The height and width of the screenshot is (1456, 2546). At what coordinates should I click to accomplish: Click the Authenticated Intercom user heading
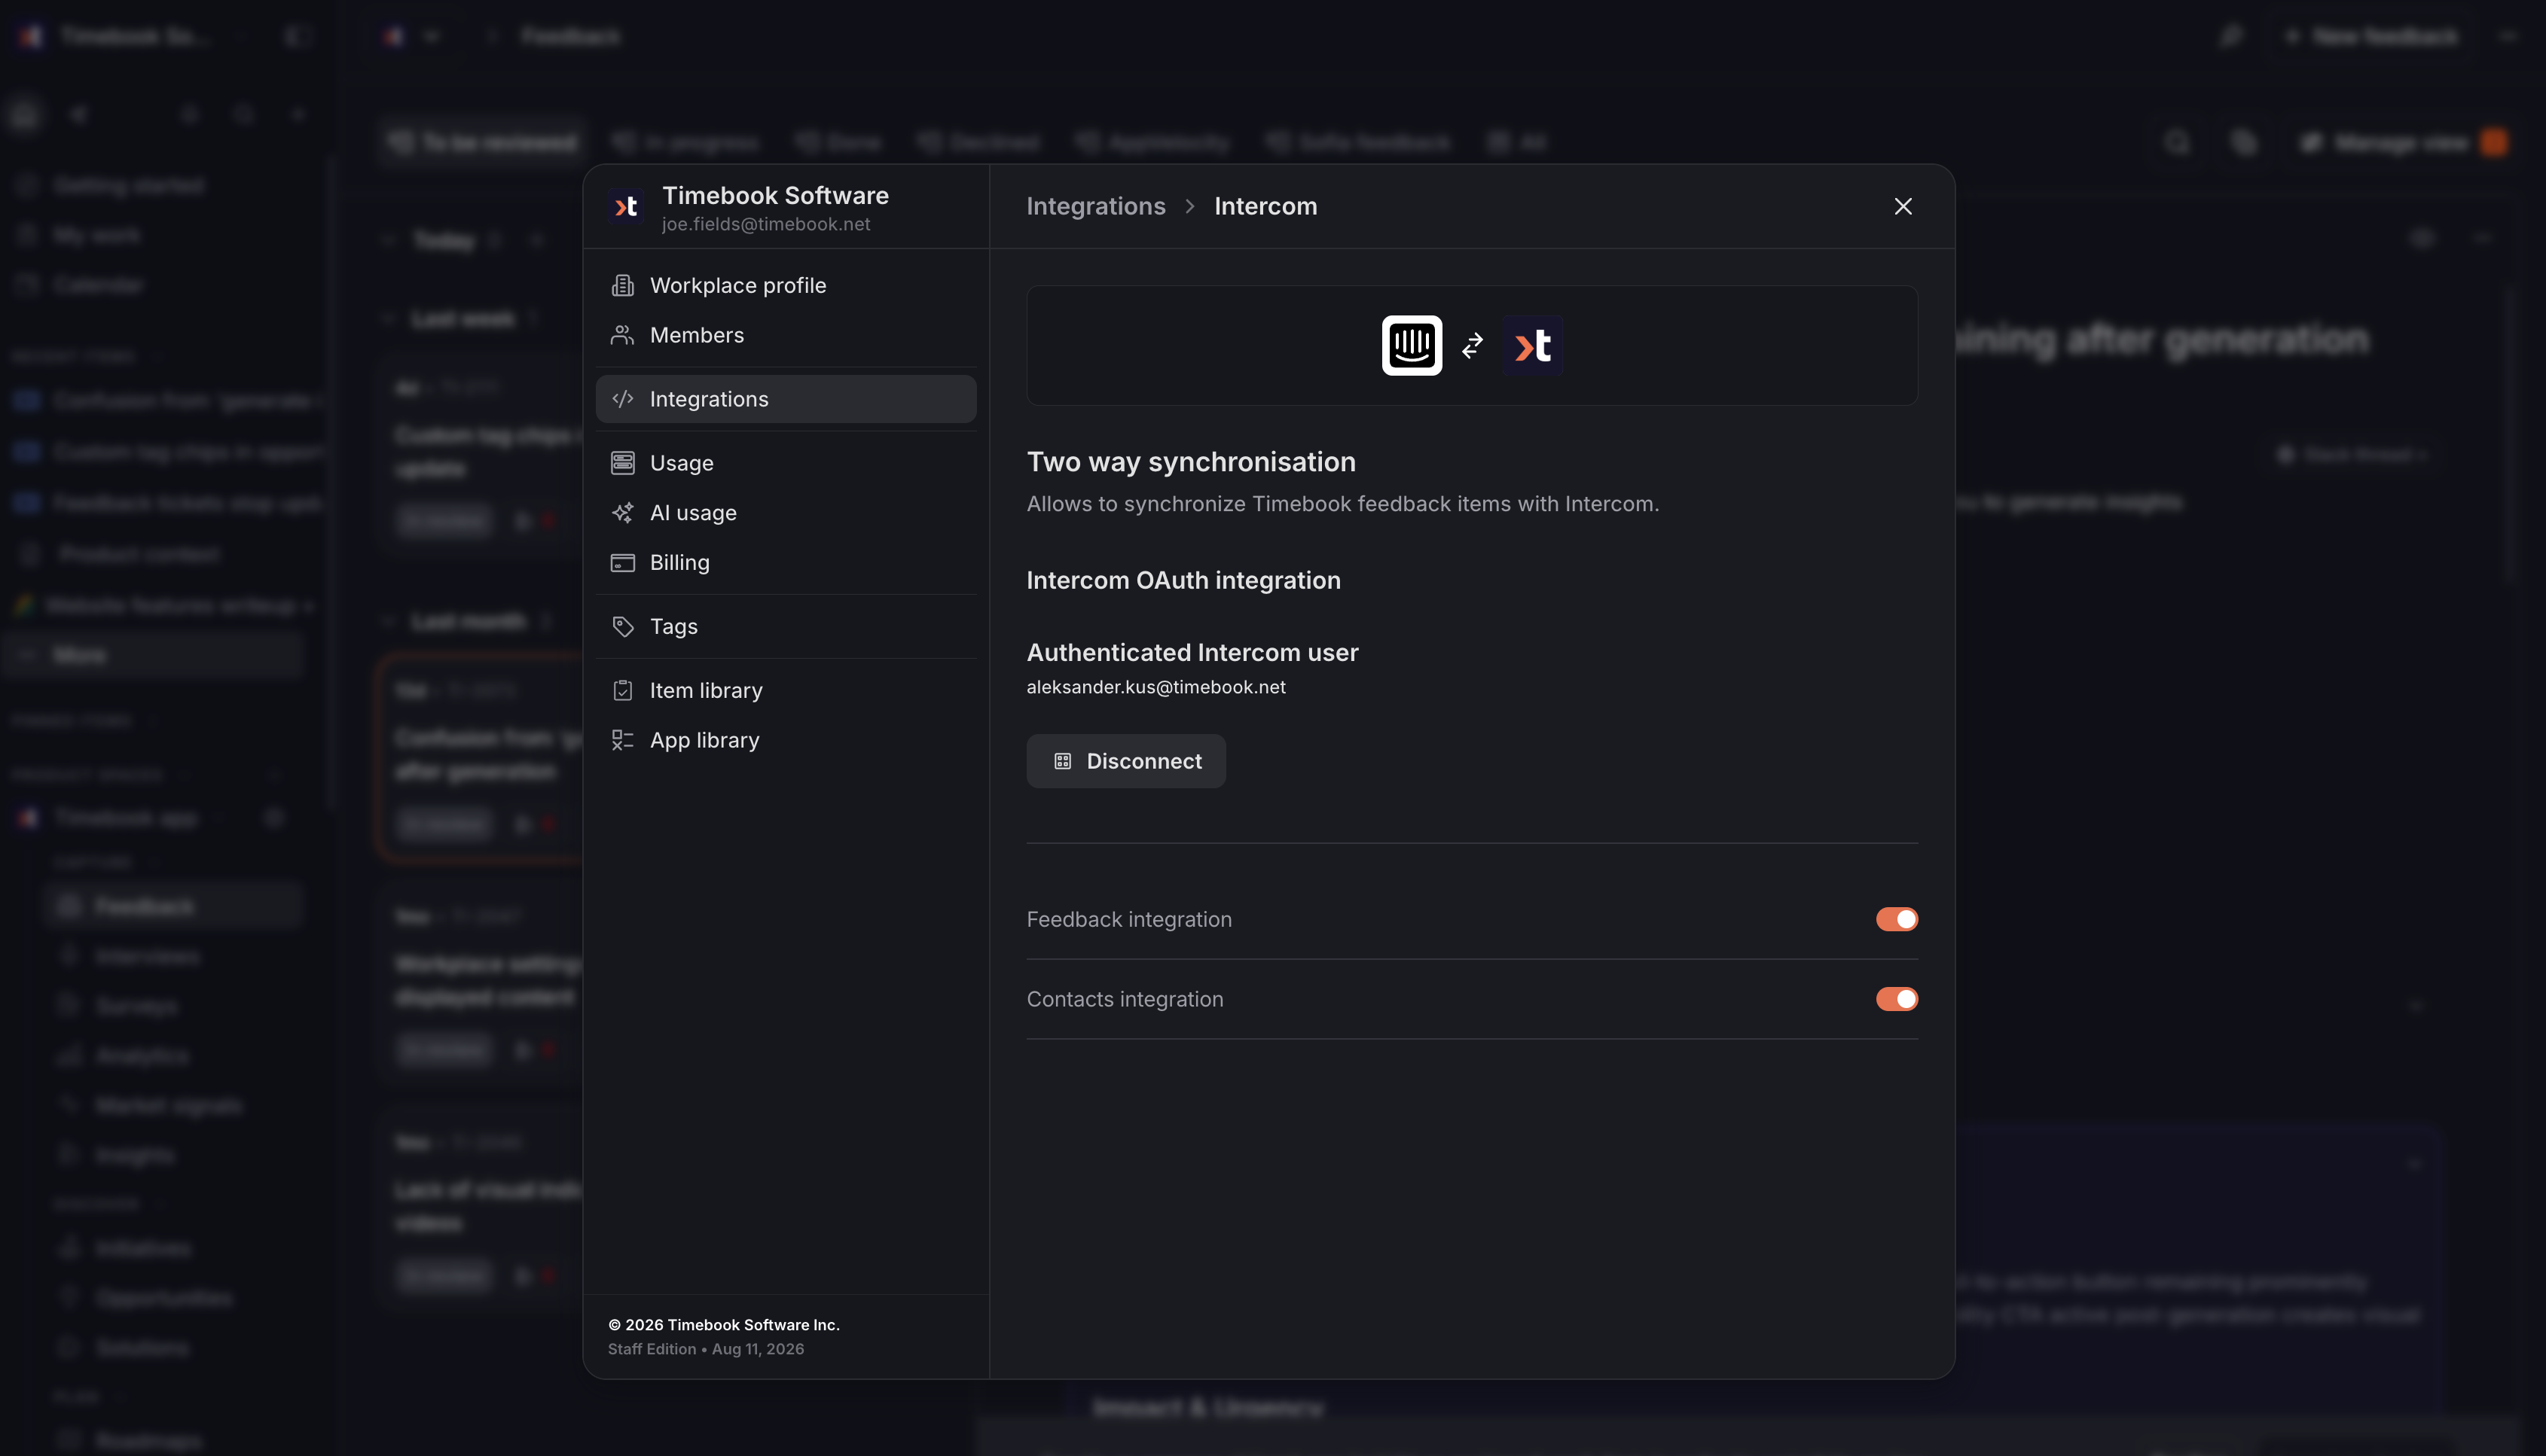[x=1192, y=653]
